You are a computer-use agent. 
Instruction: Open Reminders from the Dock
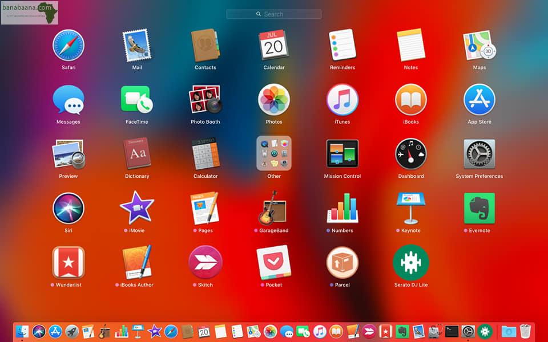pos(237,331)
